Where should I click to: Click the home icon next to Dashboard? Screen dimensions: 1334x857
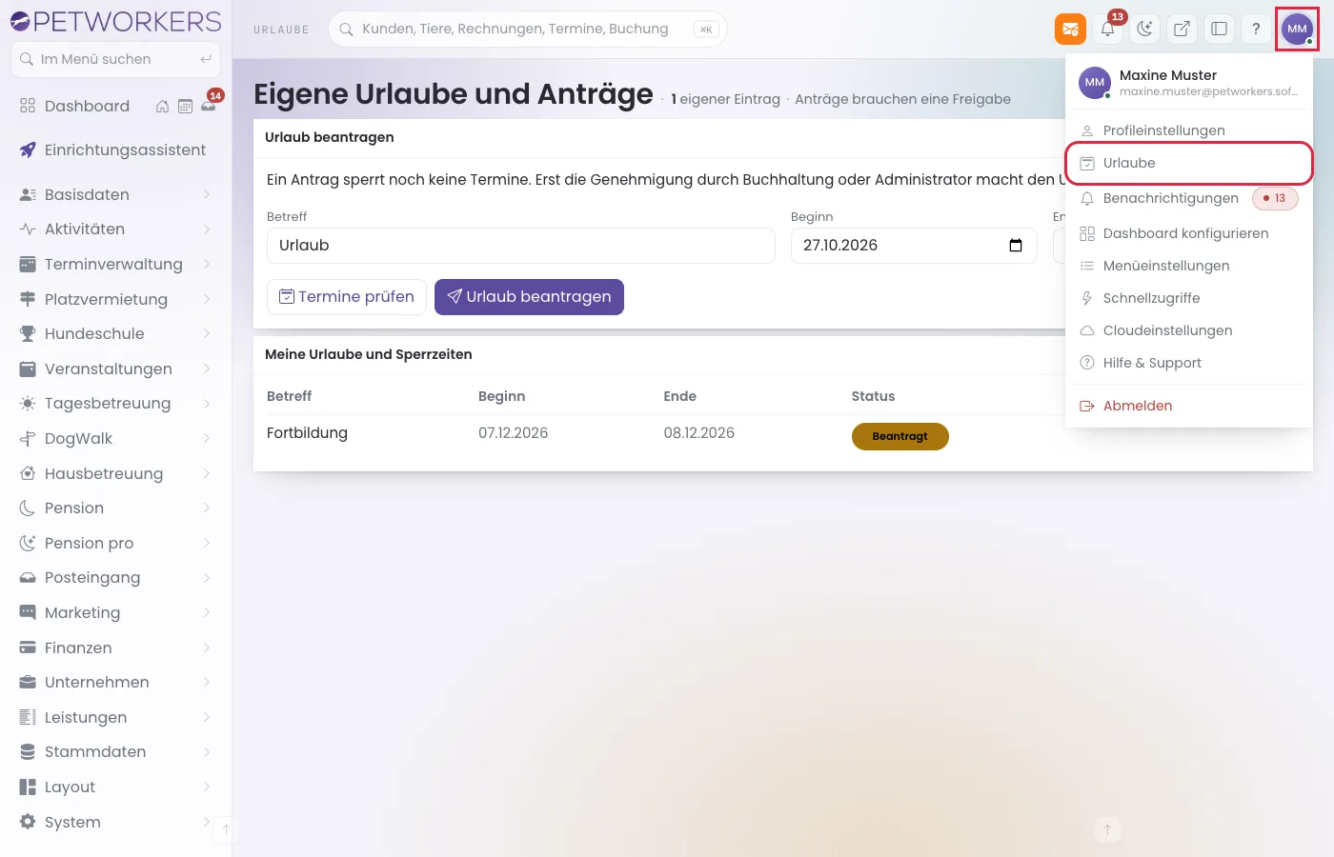pyautogui.click(x=162, y=107)
